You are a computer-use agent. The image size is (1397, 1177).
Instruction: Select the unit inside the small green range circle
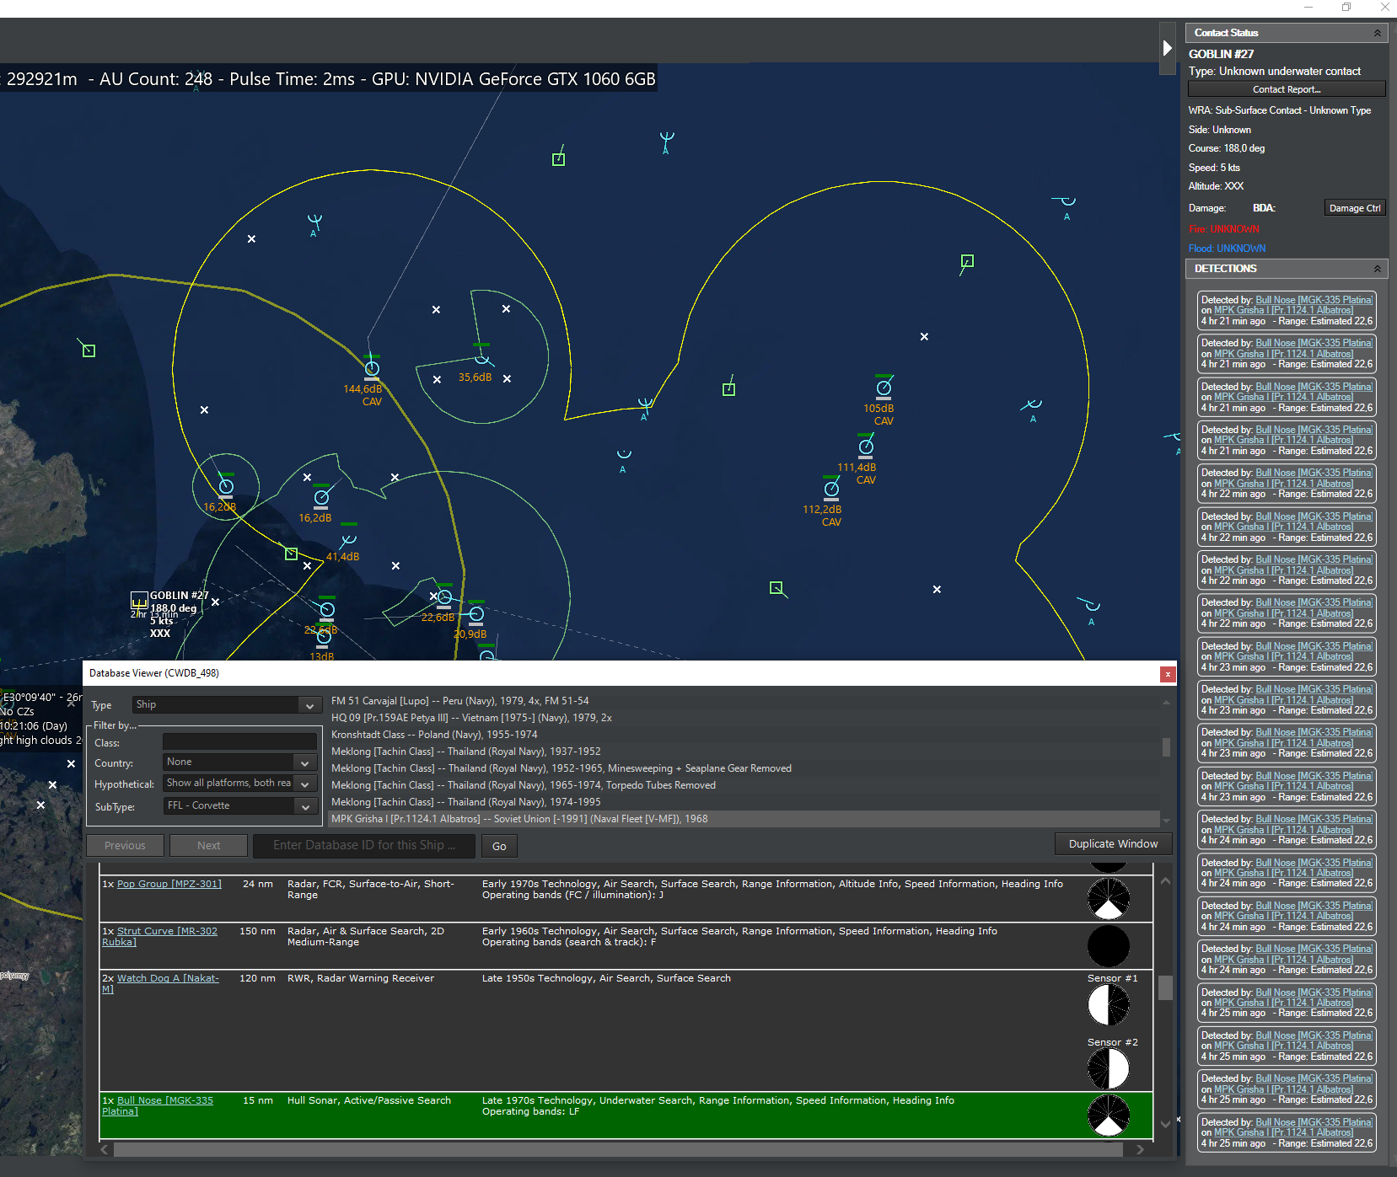226,486
